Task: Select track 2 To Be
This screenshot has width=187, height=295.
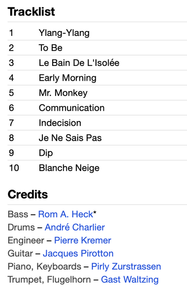Action: (x=97, y=48)
